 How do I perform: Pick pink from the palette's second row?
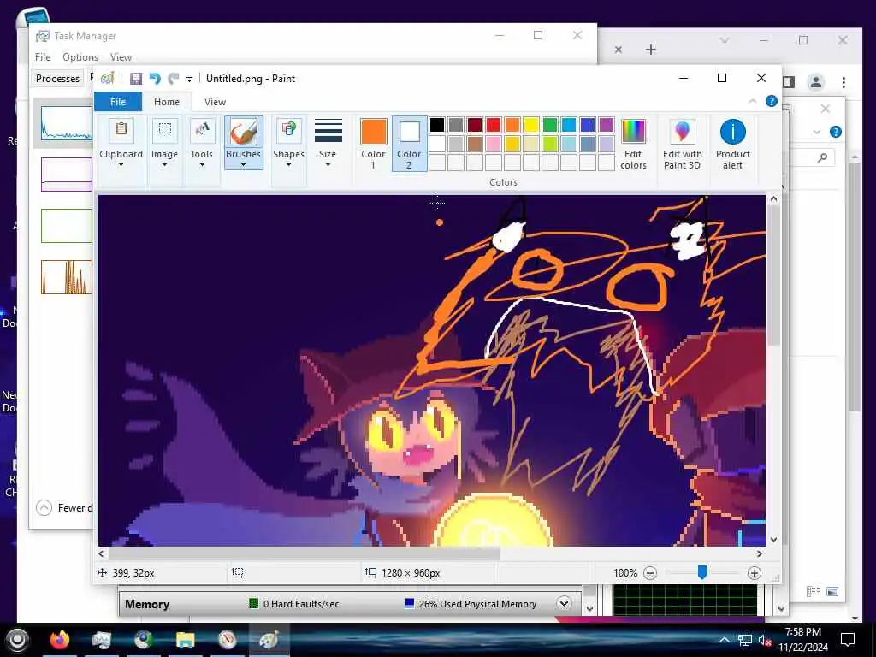[494, 144]
